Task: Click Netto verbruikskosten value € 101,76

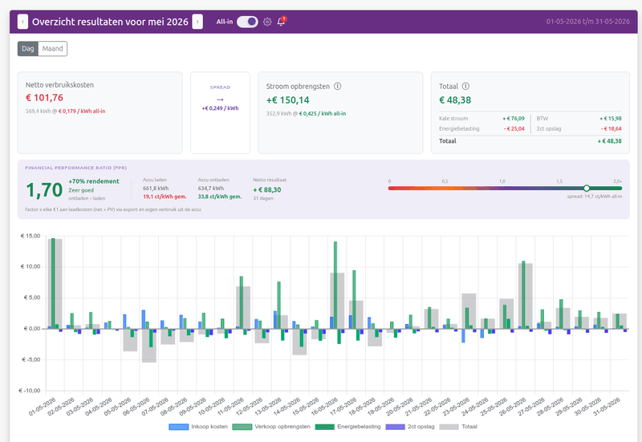Action: pos(44,98)
